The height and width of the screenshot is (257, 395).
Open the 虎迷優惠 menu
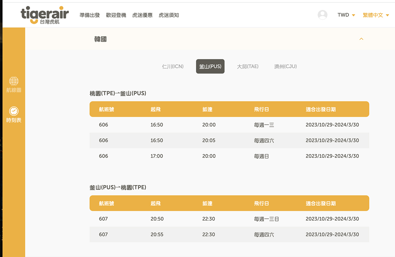tap(142, 15)
